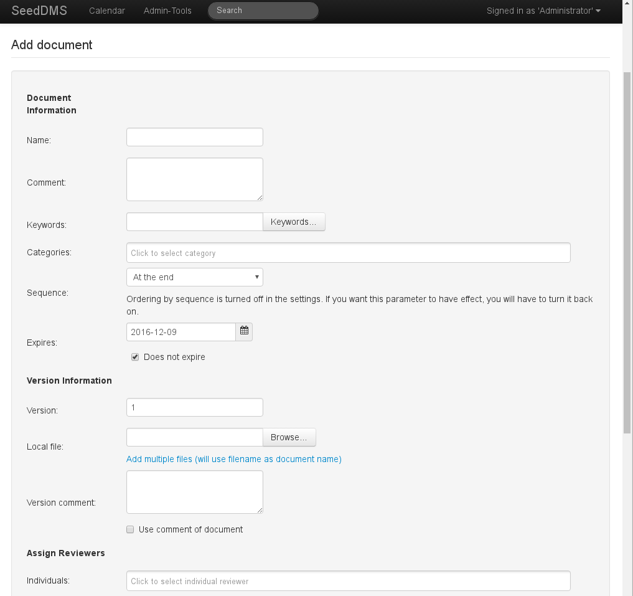Open the calendar date picker icon

point(244,332)
